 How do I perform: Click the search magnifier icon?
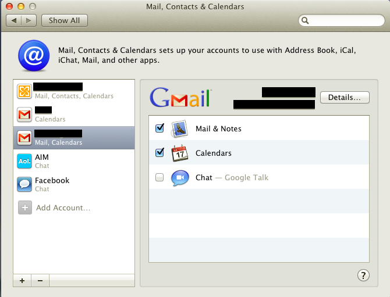point(305,20)
